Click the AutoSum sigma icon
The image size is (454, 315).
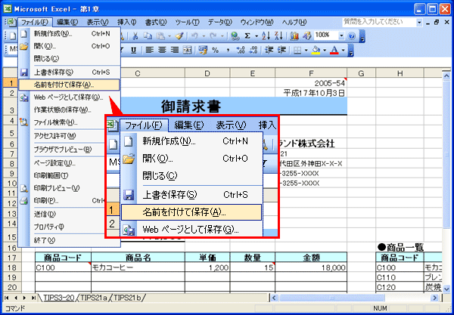pyautogui.click(x=247, y=36)
